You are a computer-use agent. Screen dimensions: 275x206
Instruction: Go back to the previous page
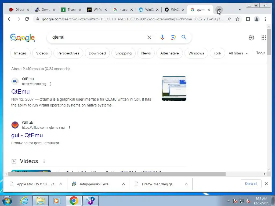[x=10, y=19]
